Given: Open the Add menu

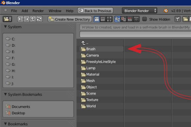Looking at the screenshot, I should click(25, 11).
